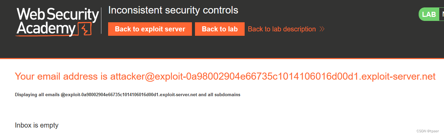Select the attacker email address in the heading

pos(273,77)
